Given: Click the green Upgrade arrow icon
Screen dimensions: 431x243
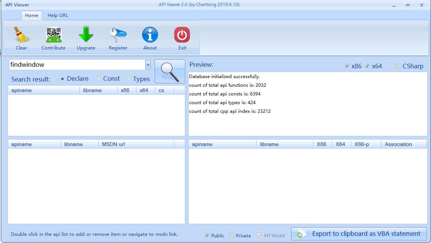Looking at the screenshot, I should point(86,34).
